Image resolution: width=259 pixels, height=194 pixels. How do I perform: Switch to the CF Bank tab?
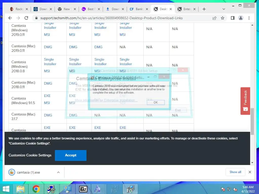[x=137, y=9]
